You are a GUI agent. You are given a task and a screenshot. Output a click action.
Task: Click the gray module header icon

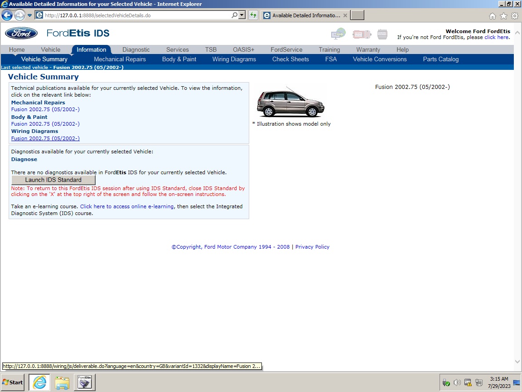(x=382, y=34)
